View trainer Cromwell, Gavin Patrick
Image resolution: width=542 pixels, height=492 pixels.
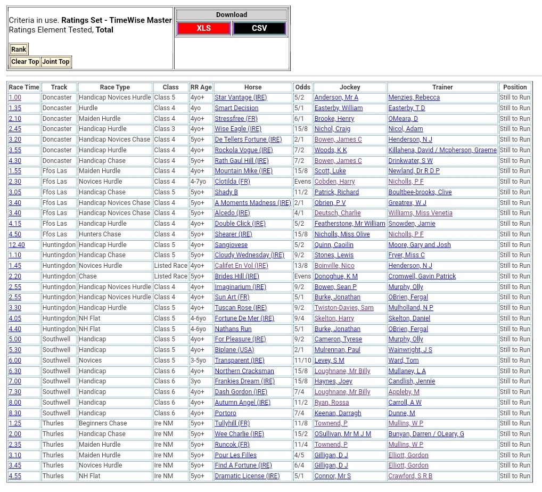click(422, 276)
